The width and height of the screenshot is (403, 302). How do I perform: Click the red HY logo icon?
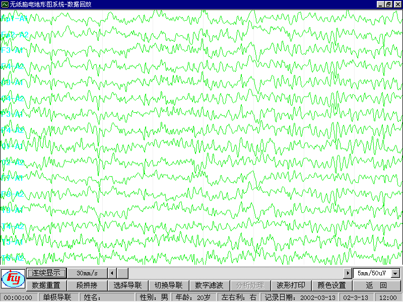[x=13, y=279]
